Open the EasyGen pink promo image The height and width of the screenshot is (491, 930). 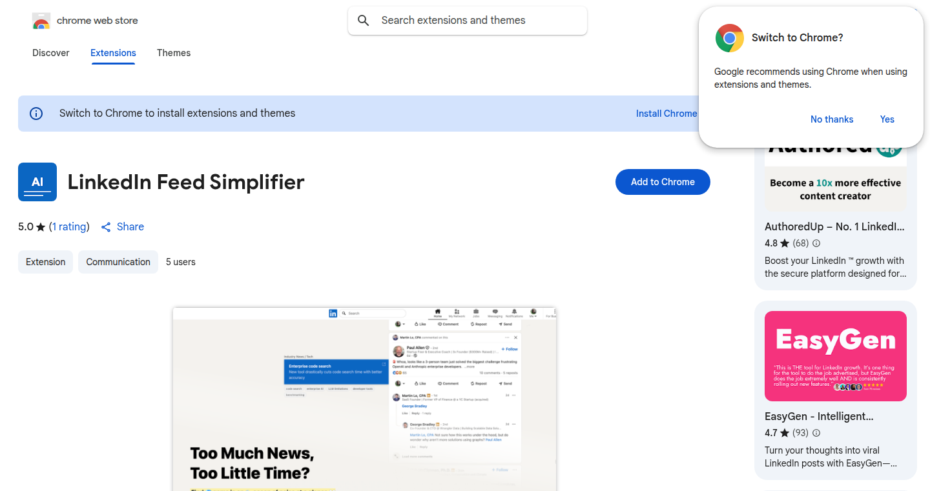(x=836, y=356)
